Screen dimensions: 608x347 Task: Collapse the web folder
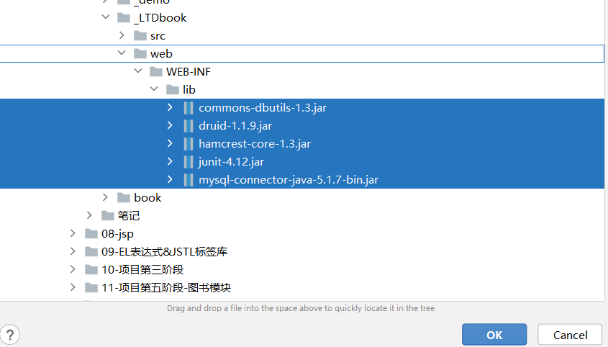122,53
